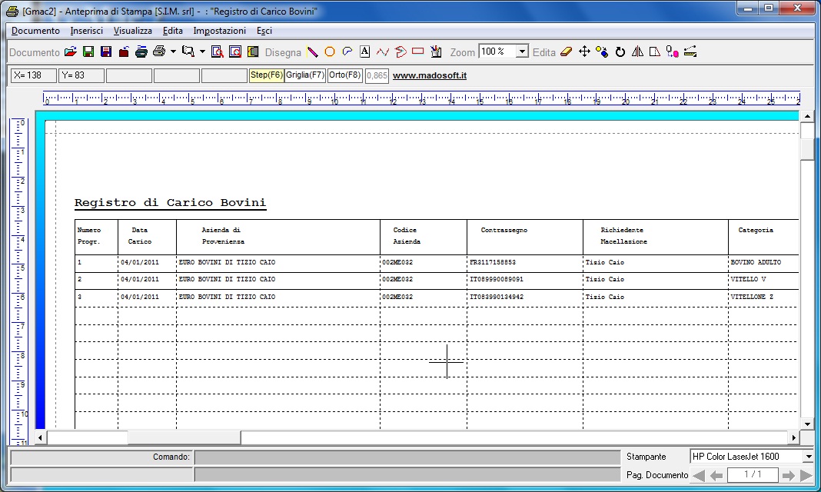The height and width of the screenshot is (492, 821).
Task: Open the Zoom 100% dropdown
Action: pyautogui.click(x=522, y=52)
